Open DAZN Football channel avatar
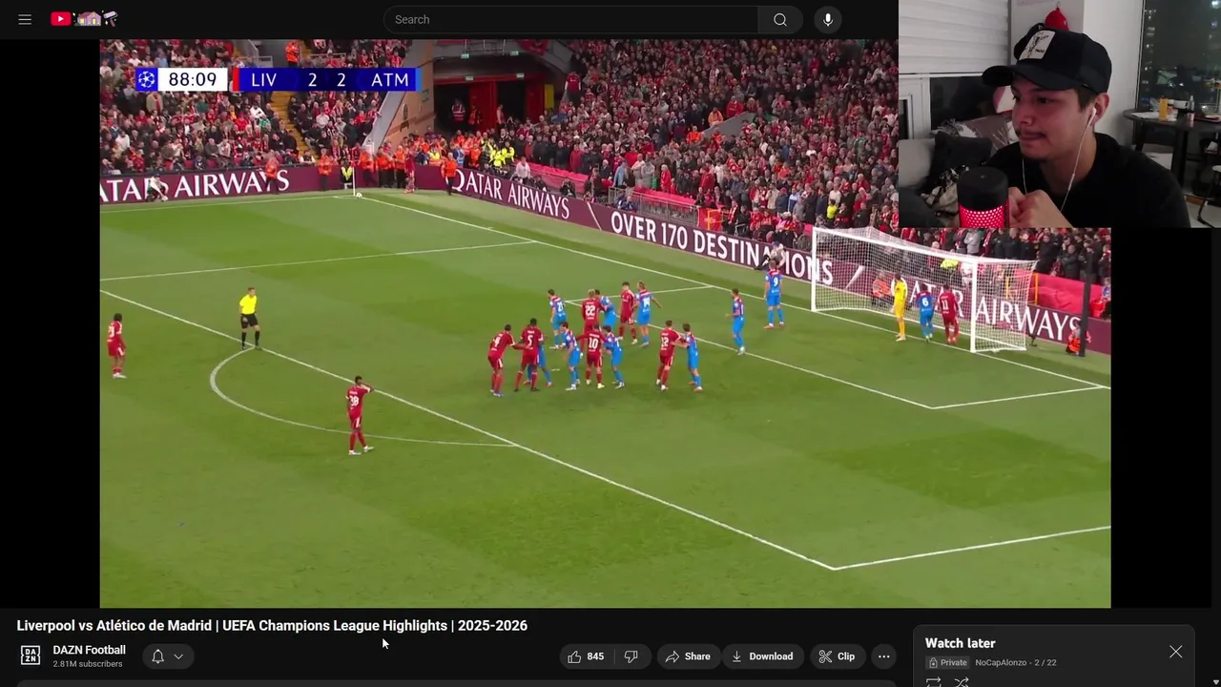Screen dimensions: 1221x687 (x=31, y=656)
